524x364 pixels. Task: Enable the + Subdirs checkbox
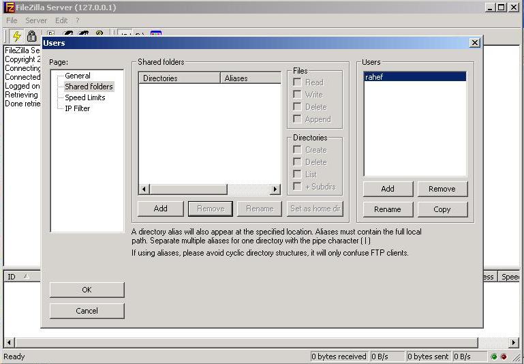coord(297,187)
